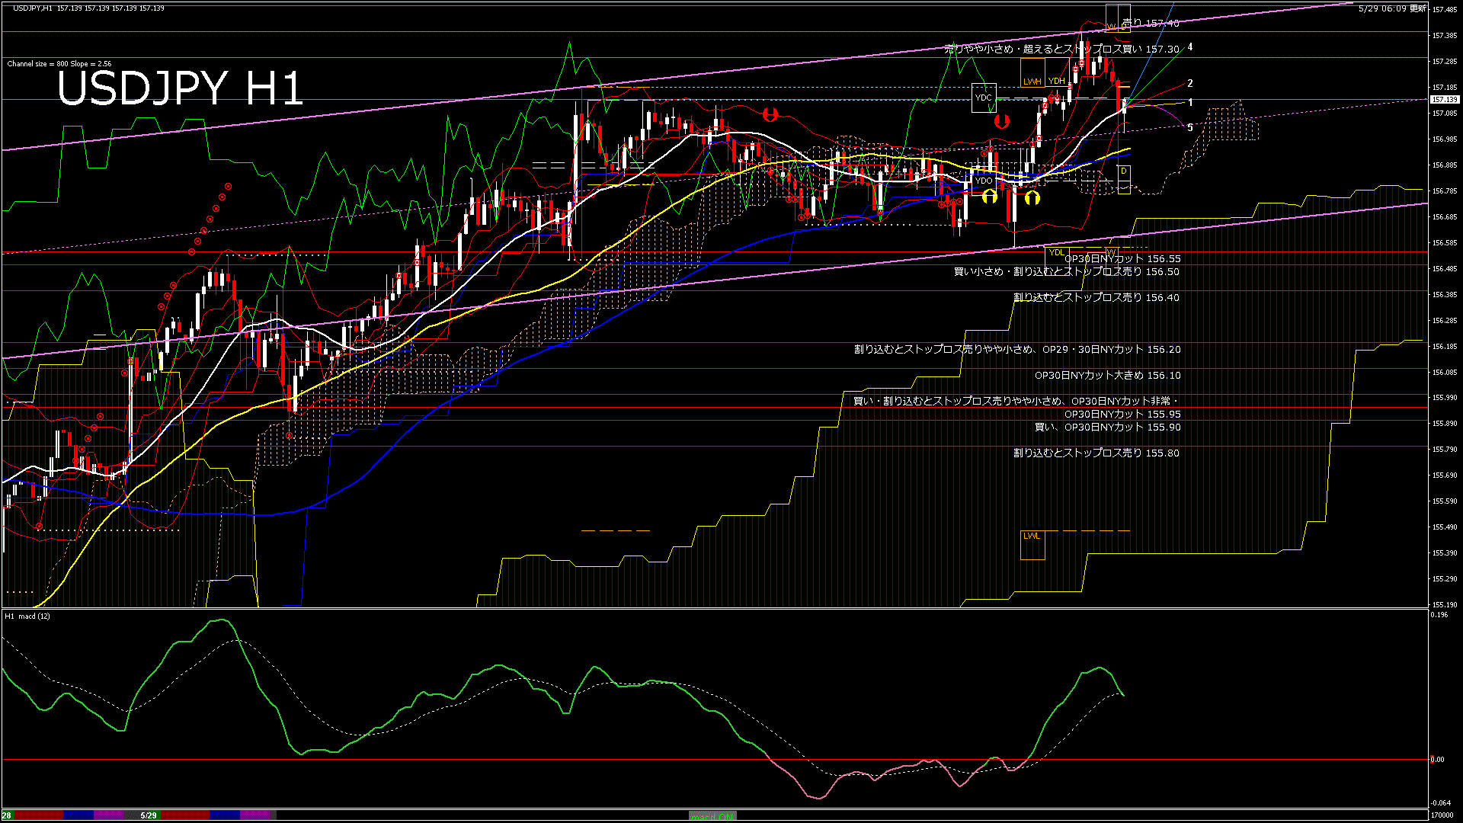Click the OP30日NYカット大きめ 156.10 label
The width and height of the screenshot is (1463, 823).
[x=1107, y=376]
